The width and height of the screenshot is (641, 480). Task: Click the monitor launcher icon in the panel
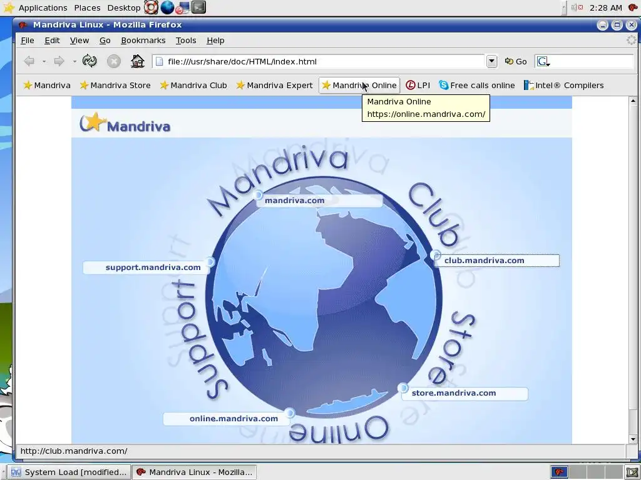coord(183,7)
